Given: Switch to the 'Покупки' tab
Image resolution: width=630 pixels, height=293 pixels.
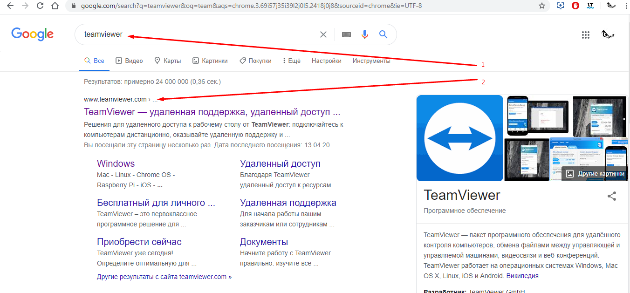Looking at the screenshot, I should (255, 61).
